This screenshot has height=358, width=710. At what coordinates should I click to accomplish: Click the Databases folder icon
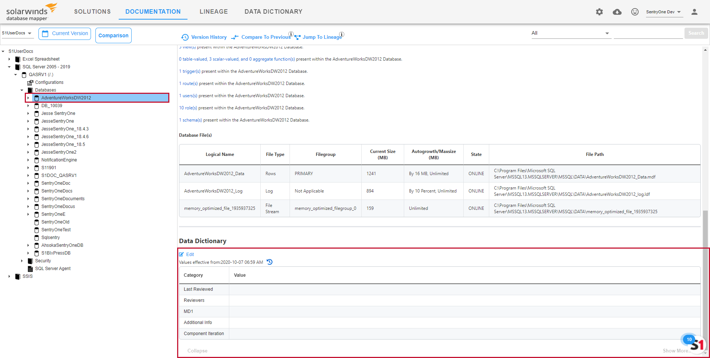click(30, 90)
